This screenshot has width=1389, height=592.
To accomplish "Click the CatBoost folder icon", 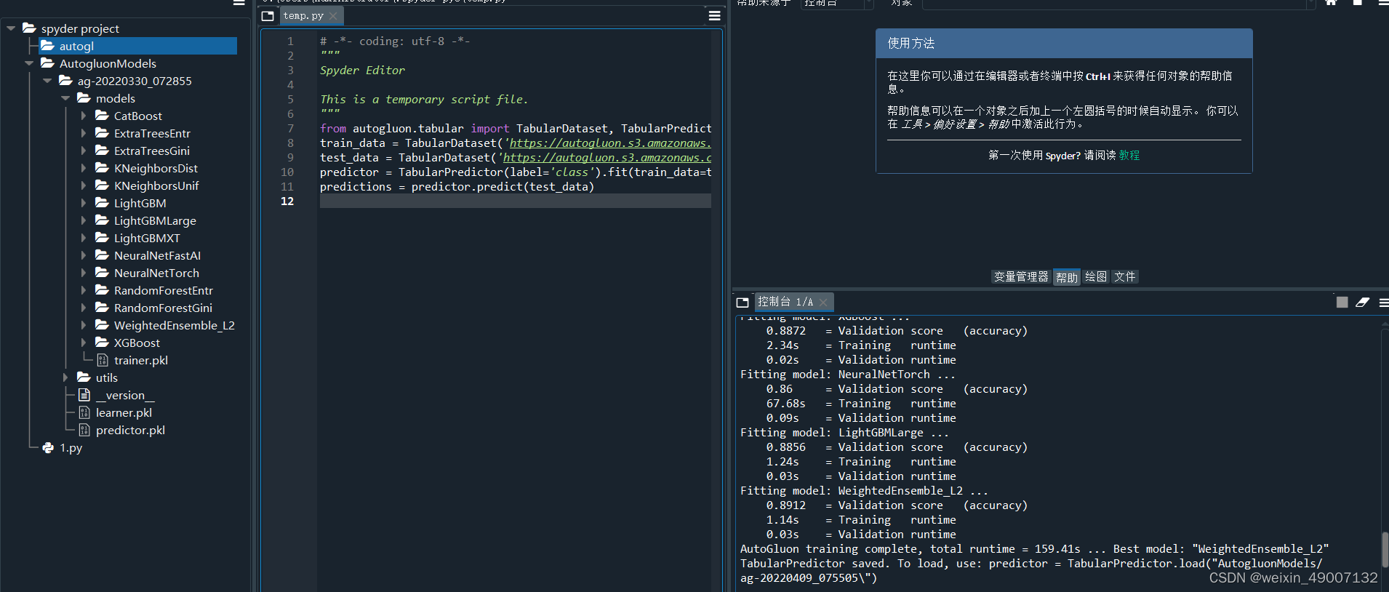I will [102, 115].
